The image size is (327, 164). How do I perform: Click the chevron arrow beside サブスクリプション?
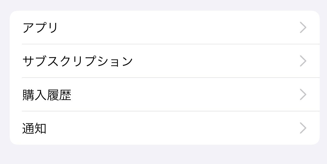click(x=303, y=61)
